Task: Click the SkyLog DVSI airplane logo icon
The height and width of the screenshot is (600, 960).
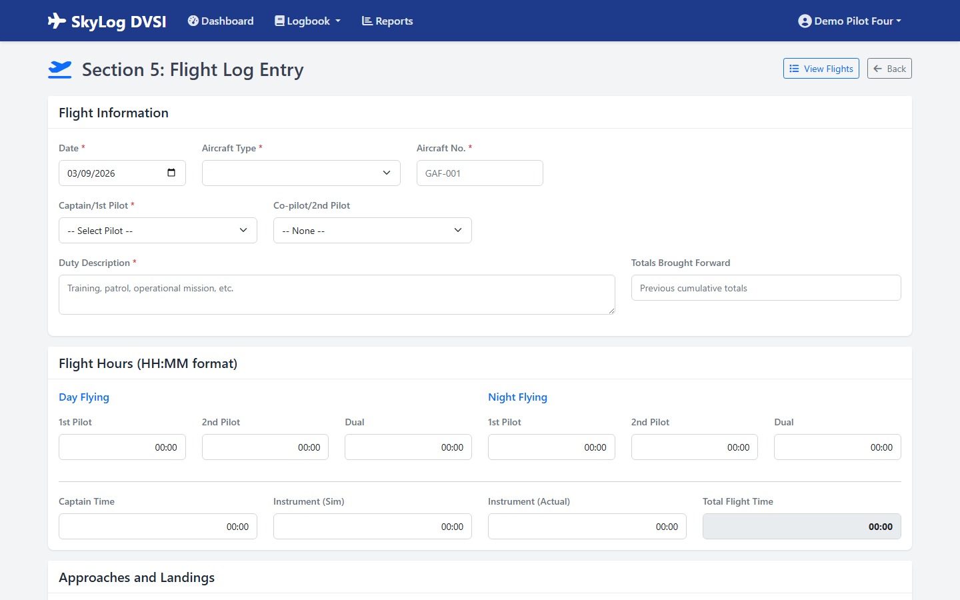Action: (x=57, y=21)
